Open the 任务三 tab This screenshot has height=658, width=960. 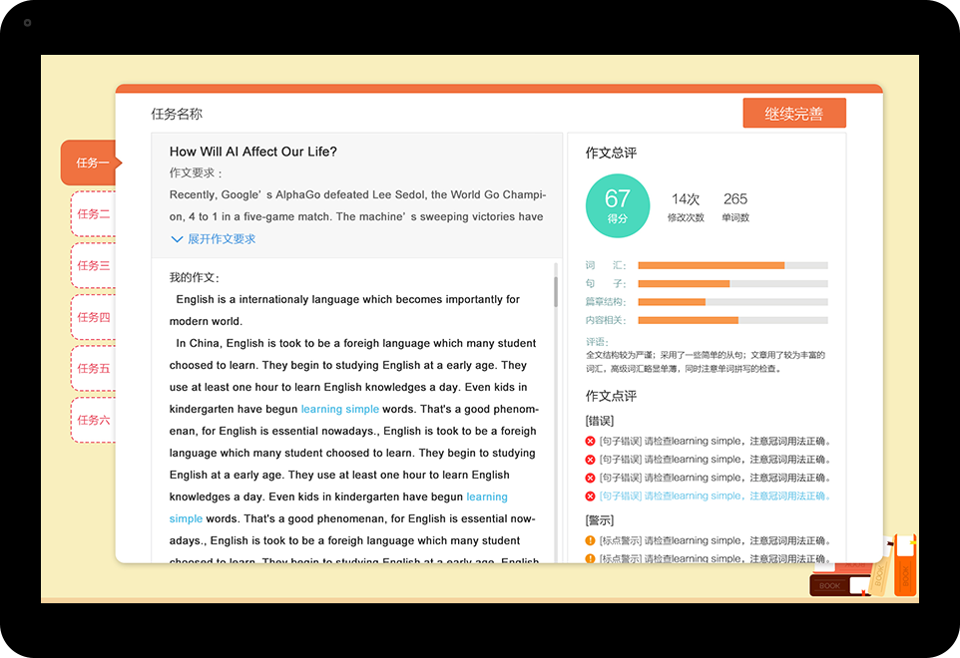[93, 266]
